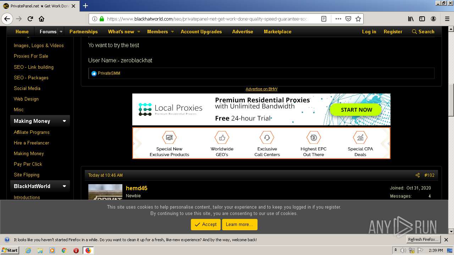Click START NOW on Local Proxies ad

click(356, 110)
